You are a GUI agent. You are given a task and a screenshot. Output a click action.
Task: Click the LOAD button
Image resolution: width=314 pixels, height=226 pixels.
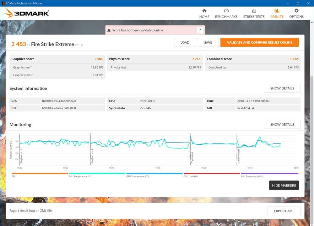[185, 42]
